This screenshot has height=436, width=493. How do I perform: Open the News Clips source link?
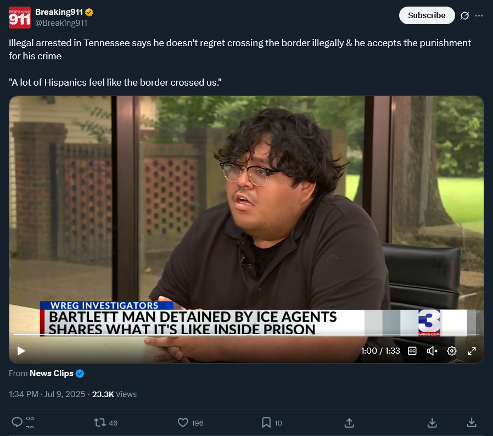point(52,373)
